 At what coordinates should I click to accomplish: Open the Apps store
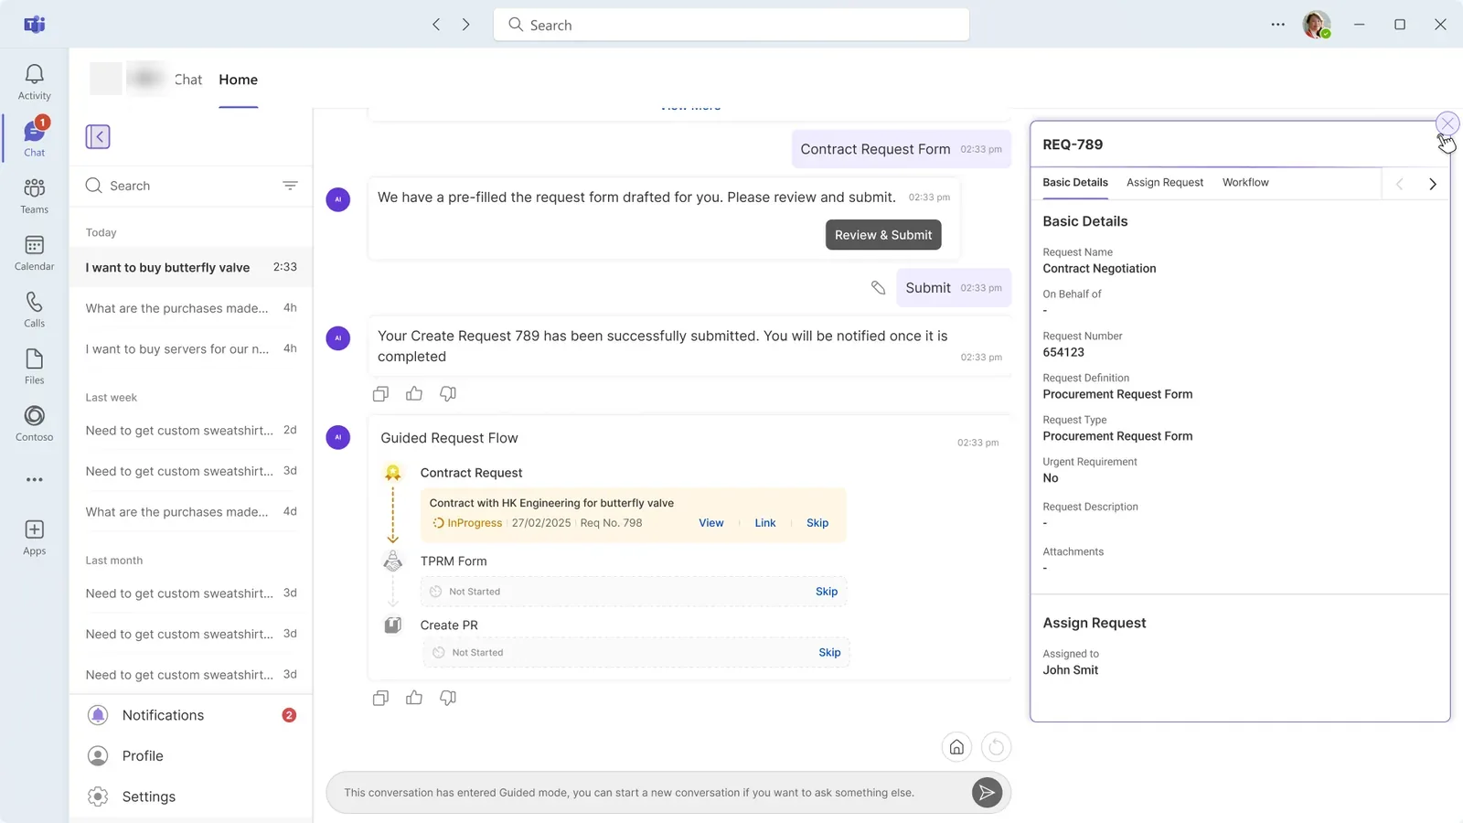click(34, 537)
